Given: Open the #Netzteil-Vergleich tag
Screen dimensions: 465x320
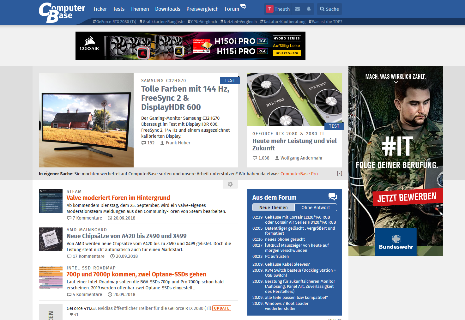Looking at the screenshot, I should click(x=239, y=21).
